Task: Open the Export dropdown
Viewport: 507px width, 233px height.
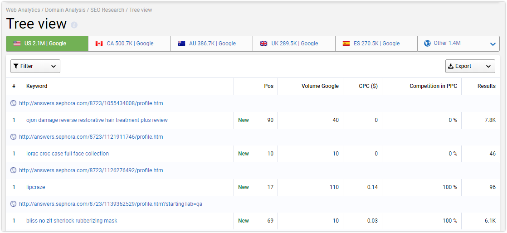Action: (x=470, y=66)
